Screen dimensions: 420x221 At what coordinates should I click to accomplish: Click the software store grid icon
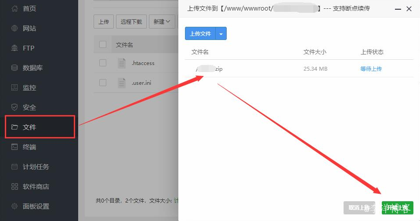(14, 187)
